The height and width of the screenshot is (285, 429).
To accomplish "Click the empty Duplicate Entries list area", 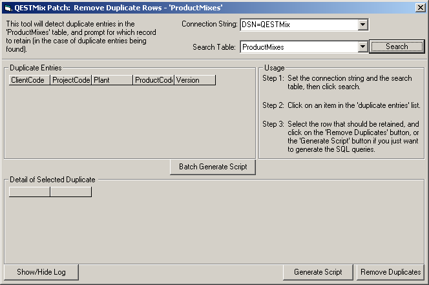I will click(129, 123).
